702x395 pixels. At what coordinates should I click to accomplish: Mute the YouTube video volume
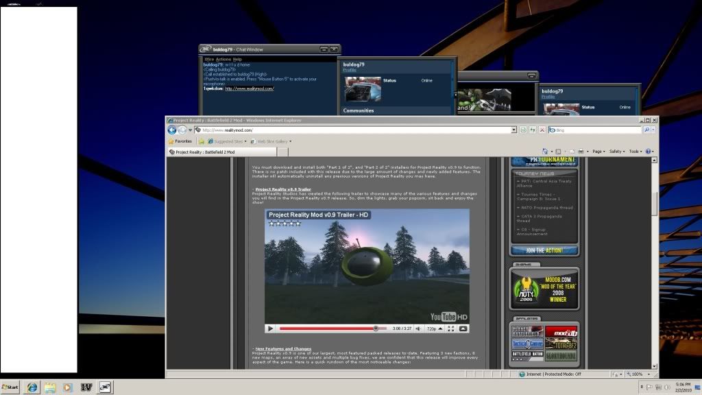[x=417, y=328]
